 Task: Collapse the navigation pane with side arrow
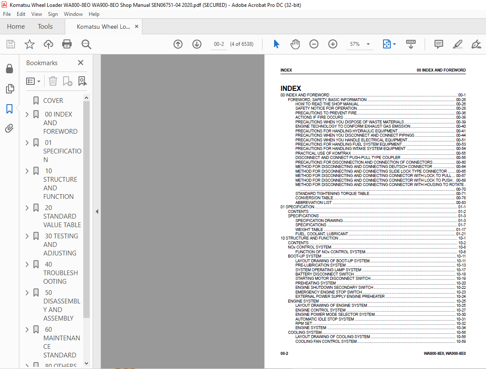point(97,211)
